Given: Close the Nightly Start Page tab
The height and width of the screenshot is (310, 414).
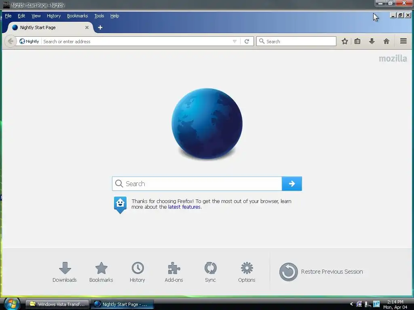Looking at the screenshot, I should point(87,27).
